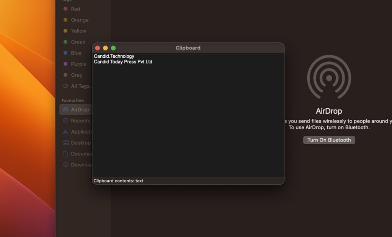
Task: Select the Yellow tag in Finder sidebar
Action: pos(78,31)
